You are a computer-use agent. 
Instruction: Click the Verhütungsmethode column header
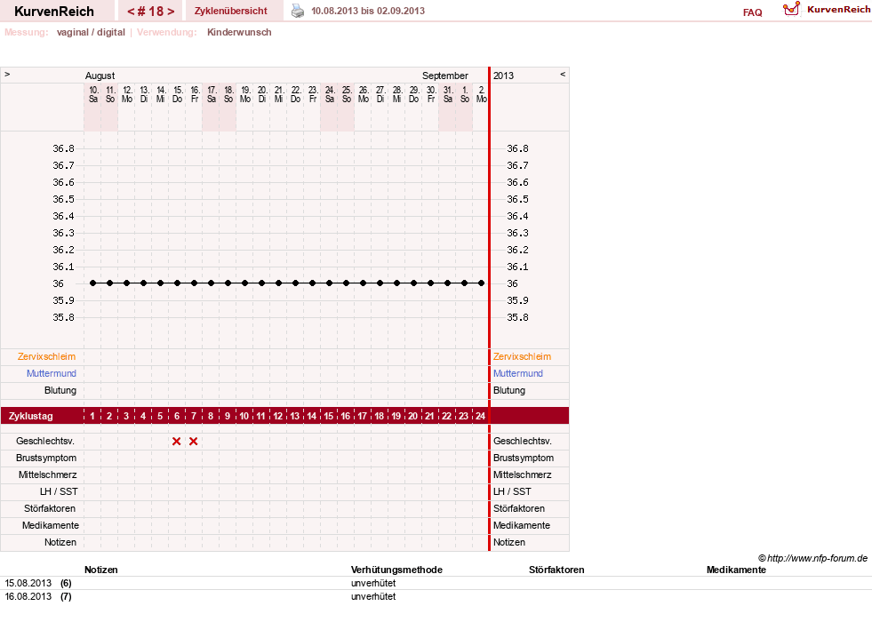click(x=396, y=570)
